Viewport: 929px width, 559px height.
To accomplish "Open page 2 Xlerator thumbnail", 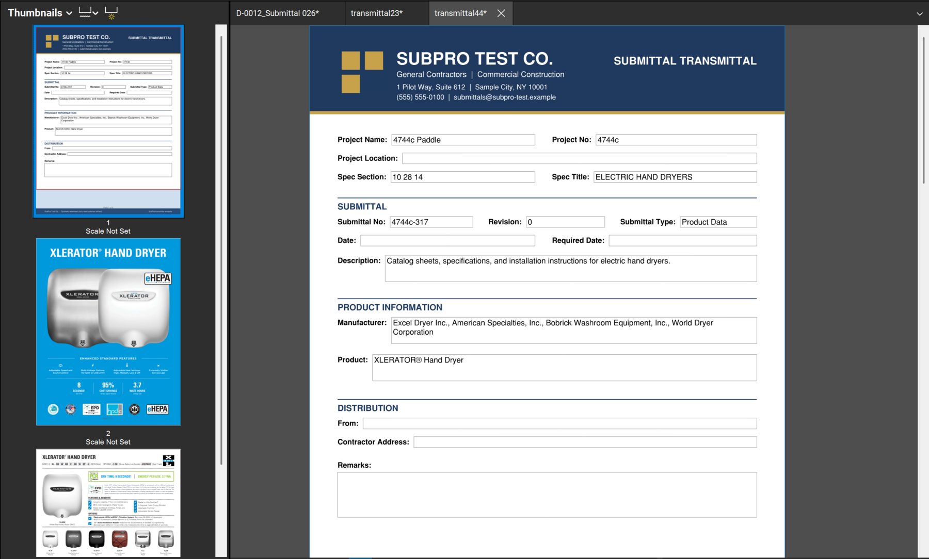I will click(108, 332).
